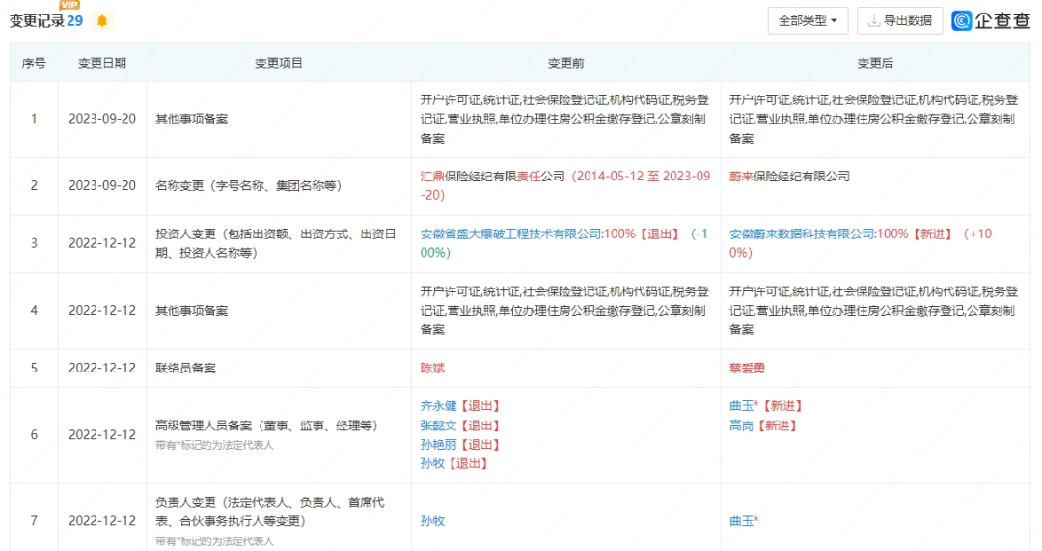1042x551 pixels.
Task: Select 蔡爱勇 contact name in row 5
Action: 747,369
